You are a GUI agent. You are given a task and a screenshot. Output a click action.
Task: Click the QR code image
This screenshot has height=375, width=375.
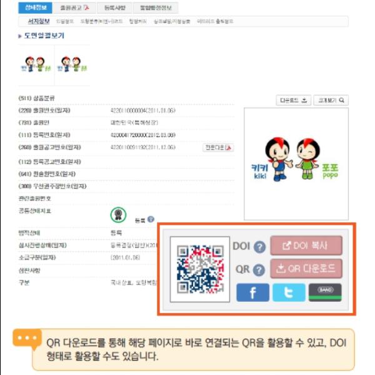click(200, 269)
